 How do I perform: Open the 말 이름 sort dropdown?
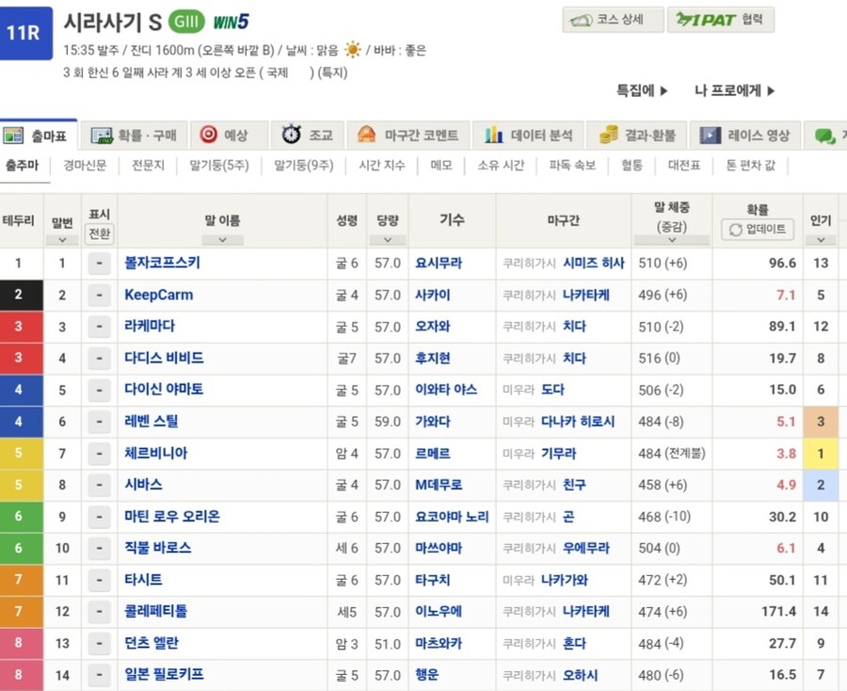click(x=223, y=240)
